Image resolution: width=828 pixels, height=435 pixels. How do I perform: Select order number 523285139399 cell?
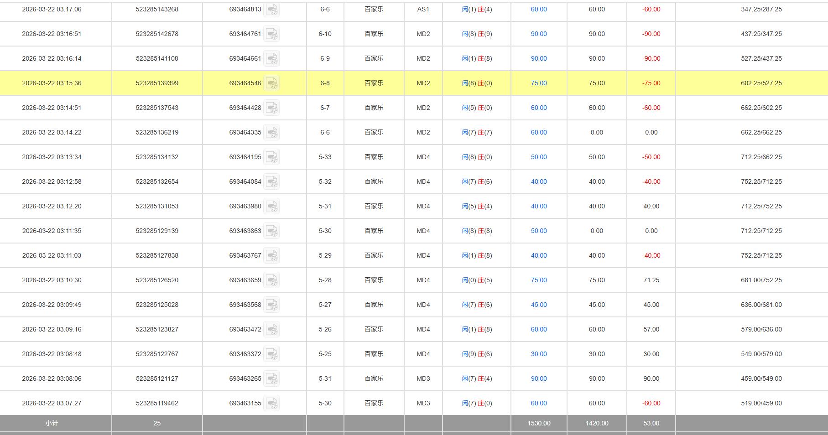pos(157,83)
